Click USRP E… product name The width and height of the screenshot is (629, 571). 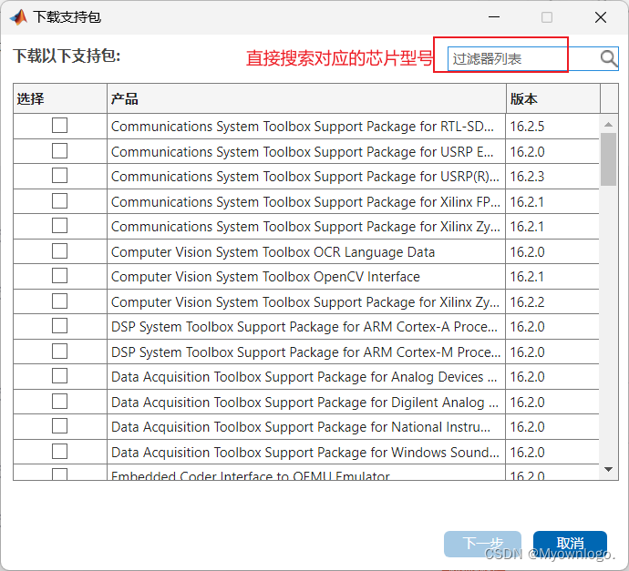303,152
